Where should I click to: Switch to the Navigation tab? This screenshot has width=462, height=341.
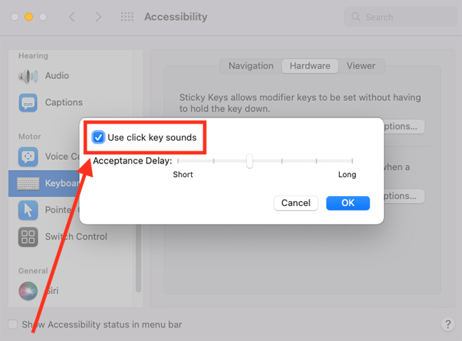pyautogui.click(x=251, y=65)
